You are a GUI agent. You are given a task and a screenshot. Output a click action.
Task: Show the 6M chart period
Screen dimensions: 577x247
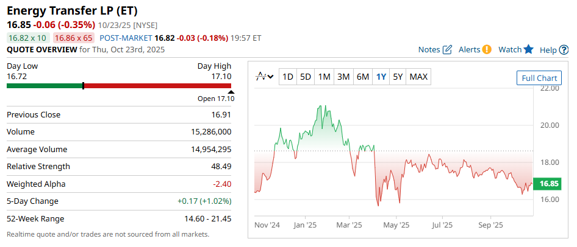(363, 77)
